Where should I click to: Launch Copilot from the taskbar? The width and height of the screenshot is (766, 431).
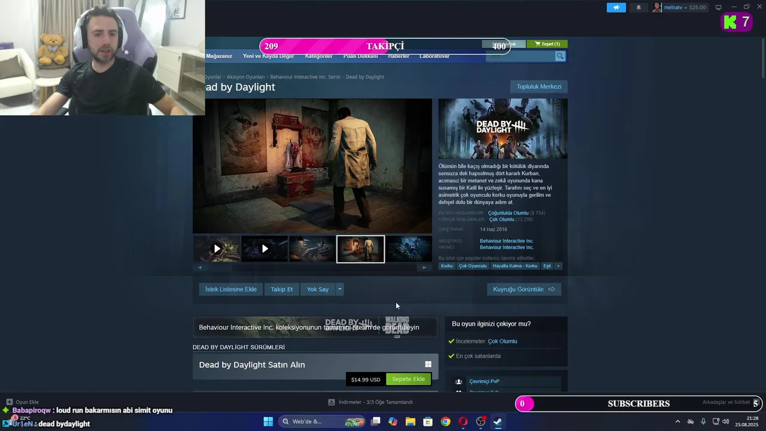pos(393,421)
